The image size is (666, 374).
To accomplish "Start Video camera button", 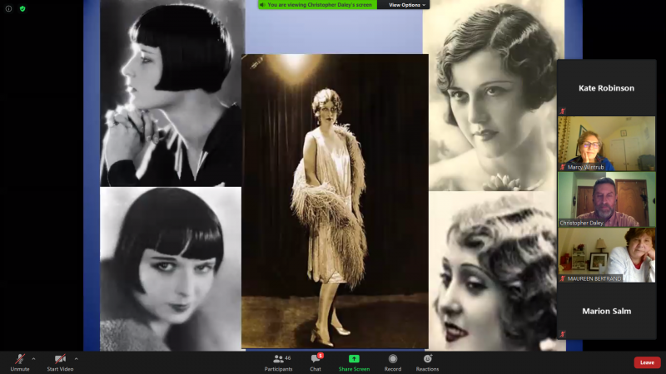I will tap(60, 362).
